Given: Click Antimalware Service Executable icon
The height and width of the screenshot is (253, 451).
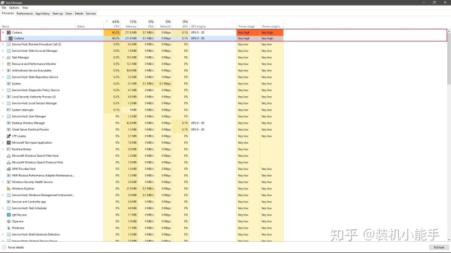Looking at the screenshot, I should pyautogui.click(x=9, y=71).
